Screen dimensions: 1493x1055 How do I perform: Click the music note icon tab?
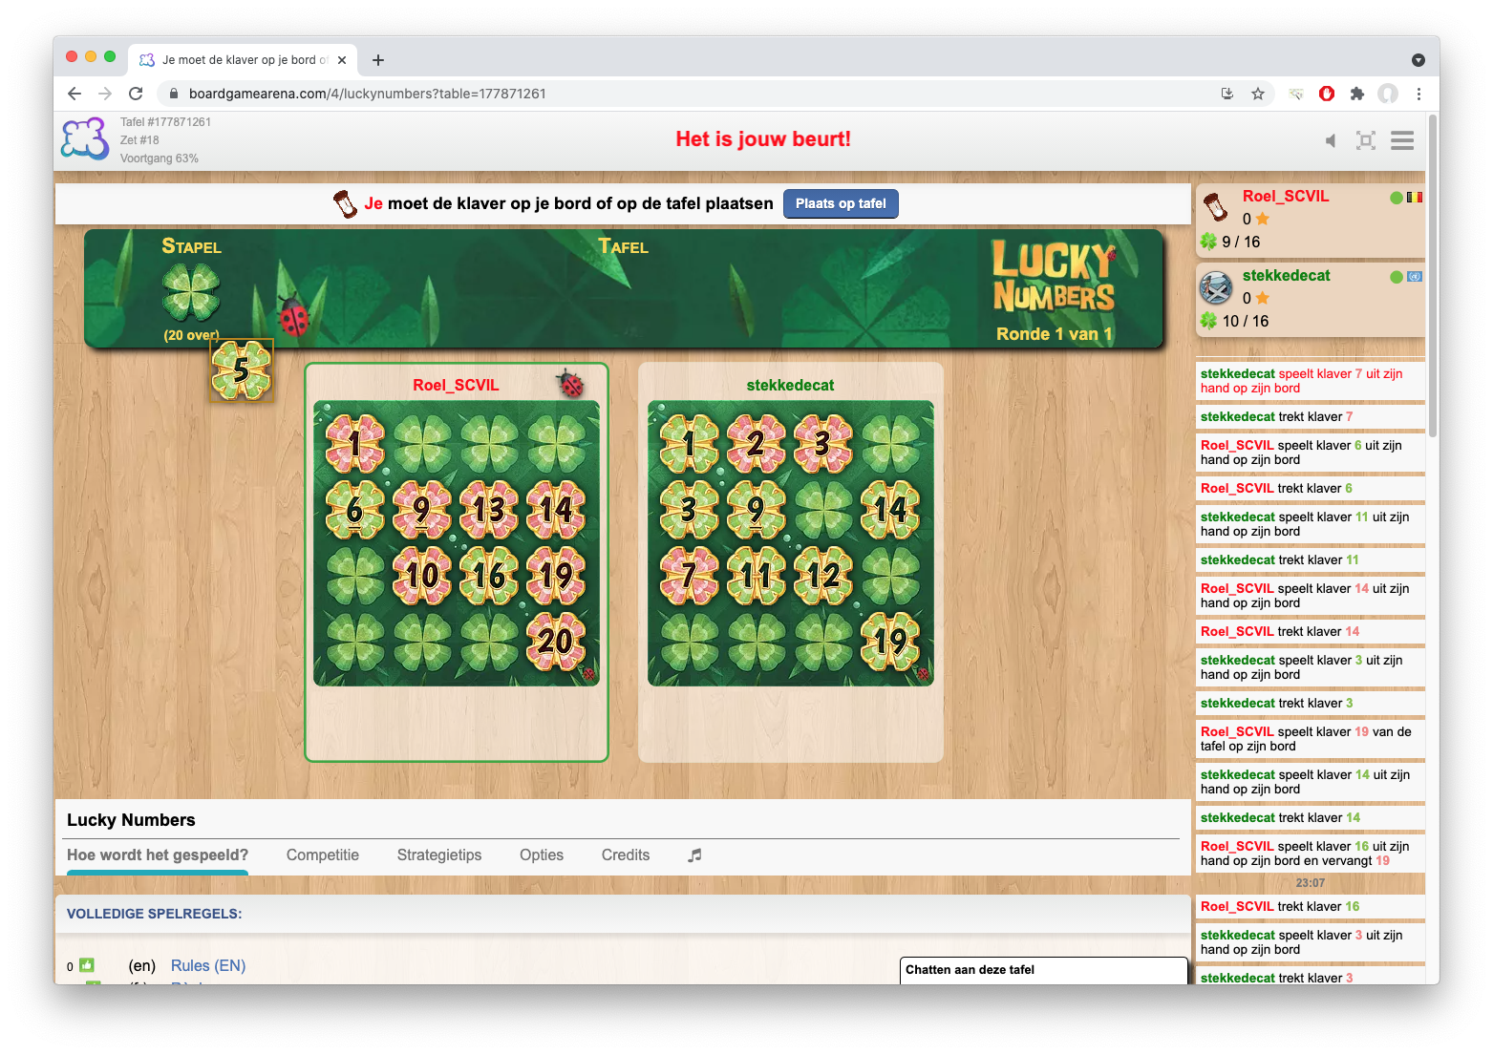(x=694, y=855)
